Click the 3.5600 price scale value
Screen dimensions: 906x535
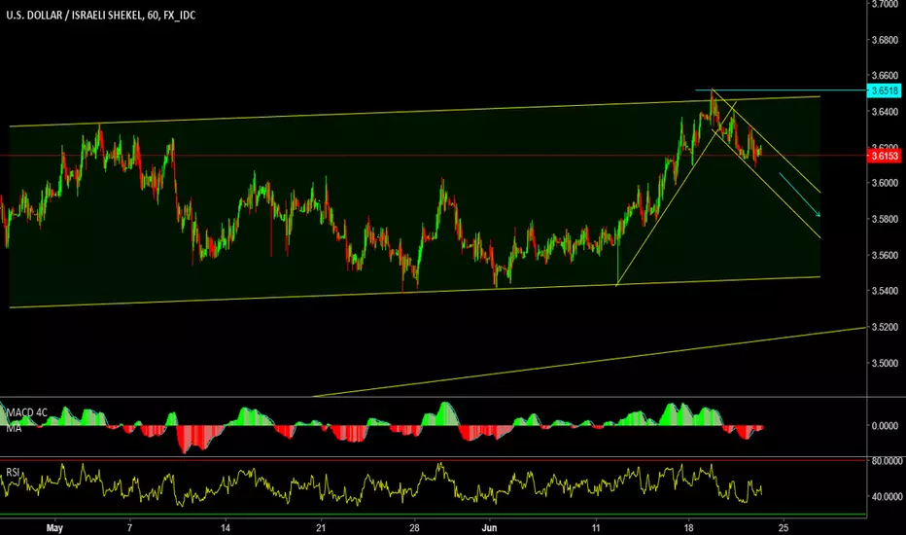[885, 255]
